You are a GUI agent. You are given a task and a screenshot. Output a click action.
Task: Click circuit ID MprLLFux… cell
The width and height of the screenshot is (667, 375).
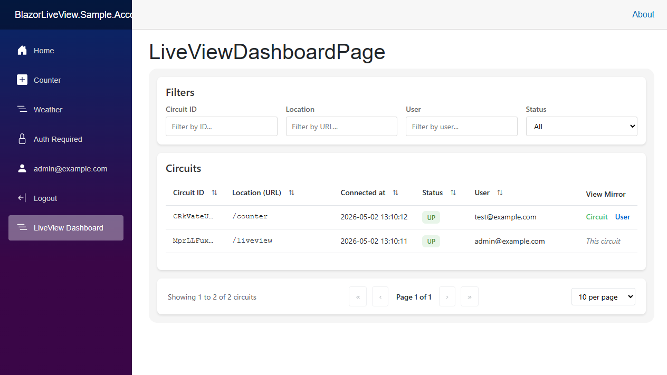194,241
